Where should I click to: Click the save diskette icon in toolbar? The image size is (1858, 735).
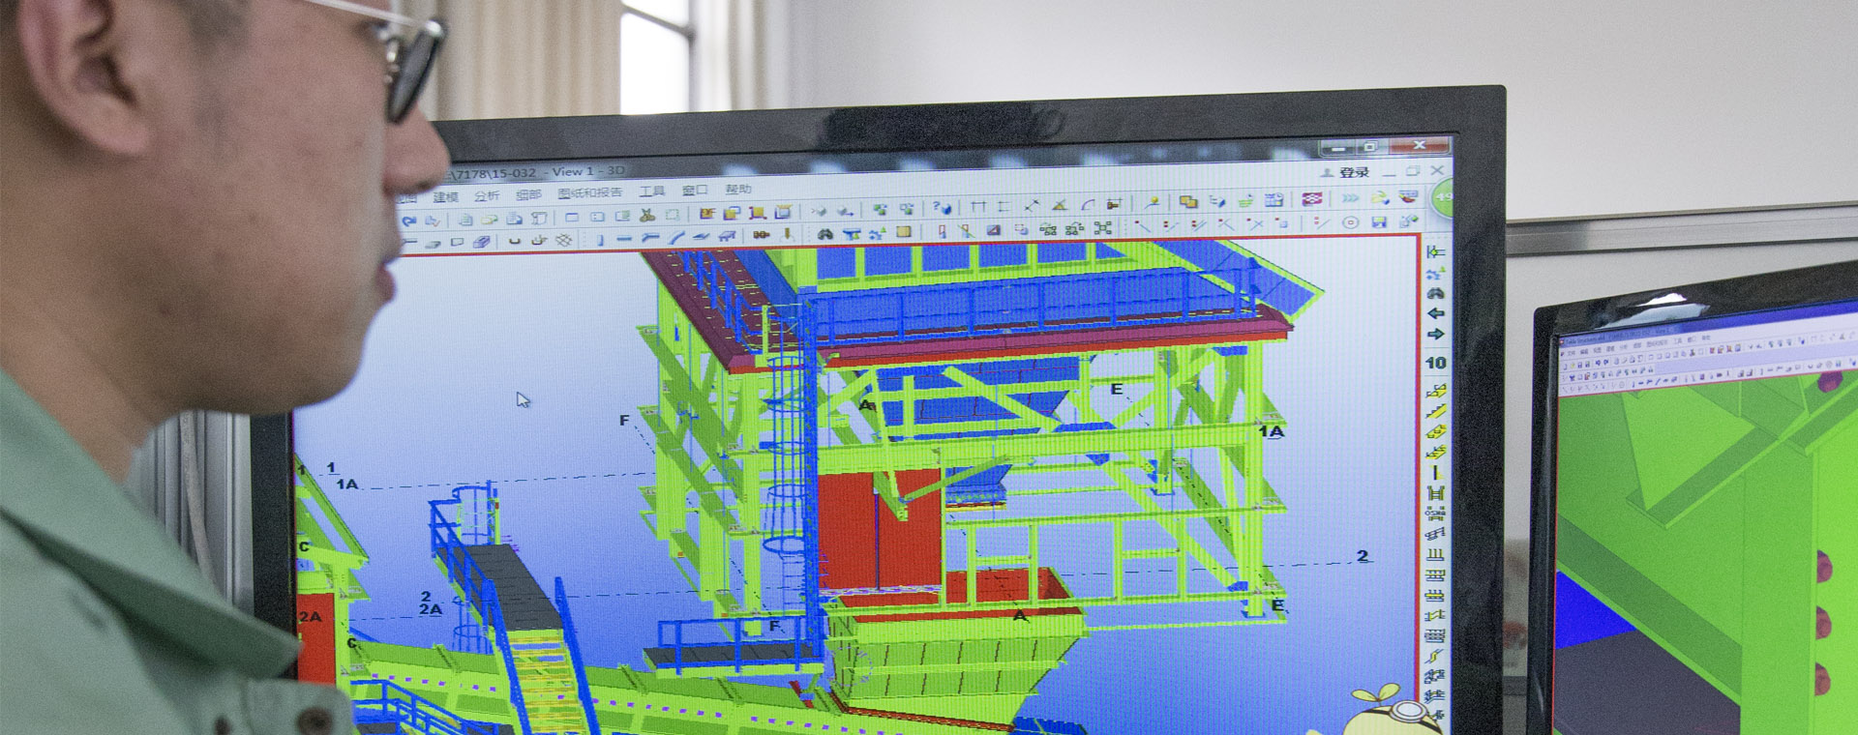[1379, 222]
